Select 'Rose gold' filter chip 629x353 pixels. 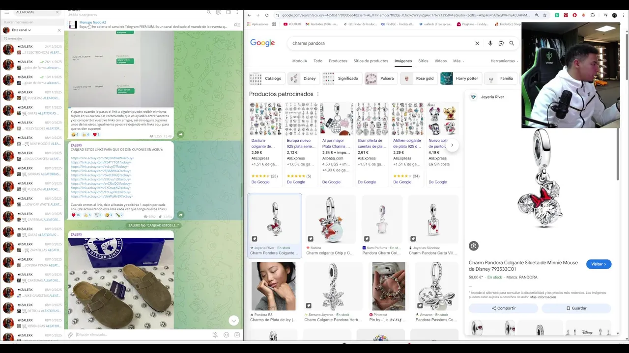418,78
